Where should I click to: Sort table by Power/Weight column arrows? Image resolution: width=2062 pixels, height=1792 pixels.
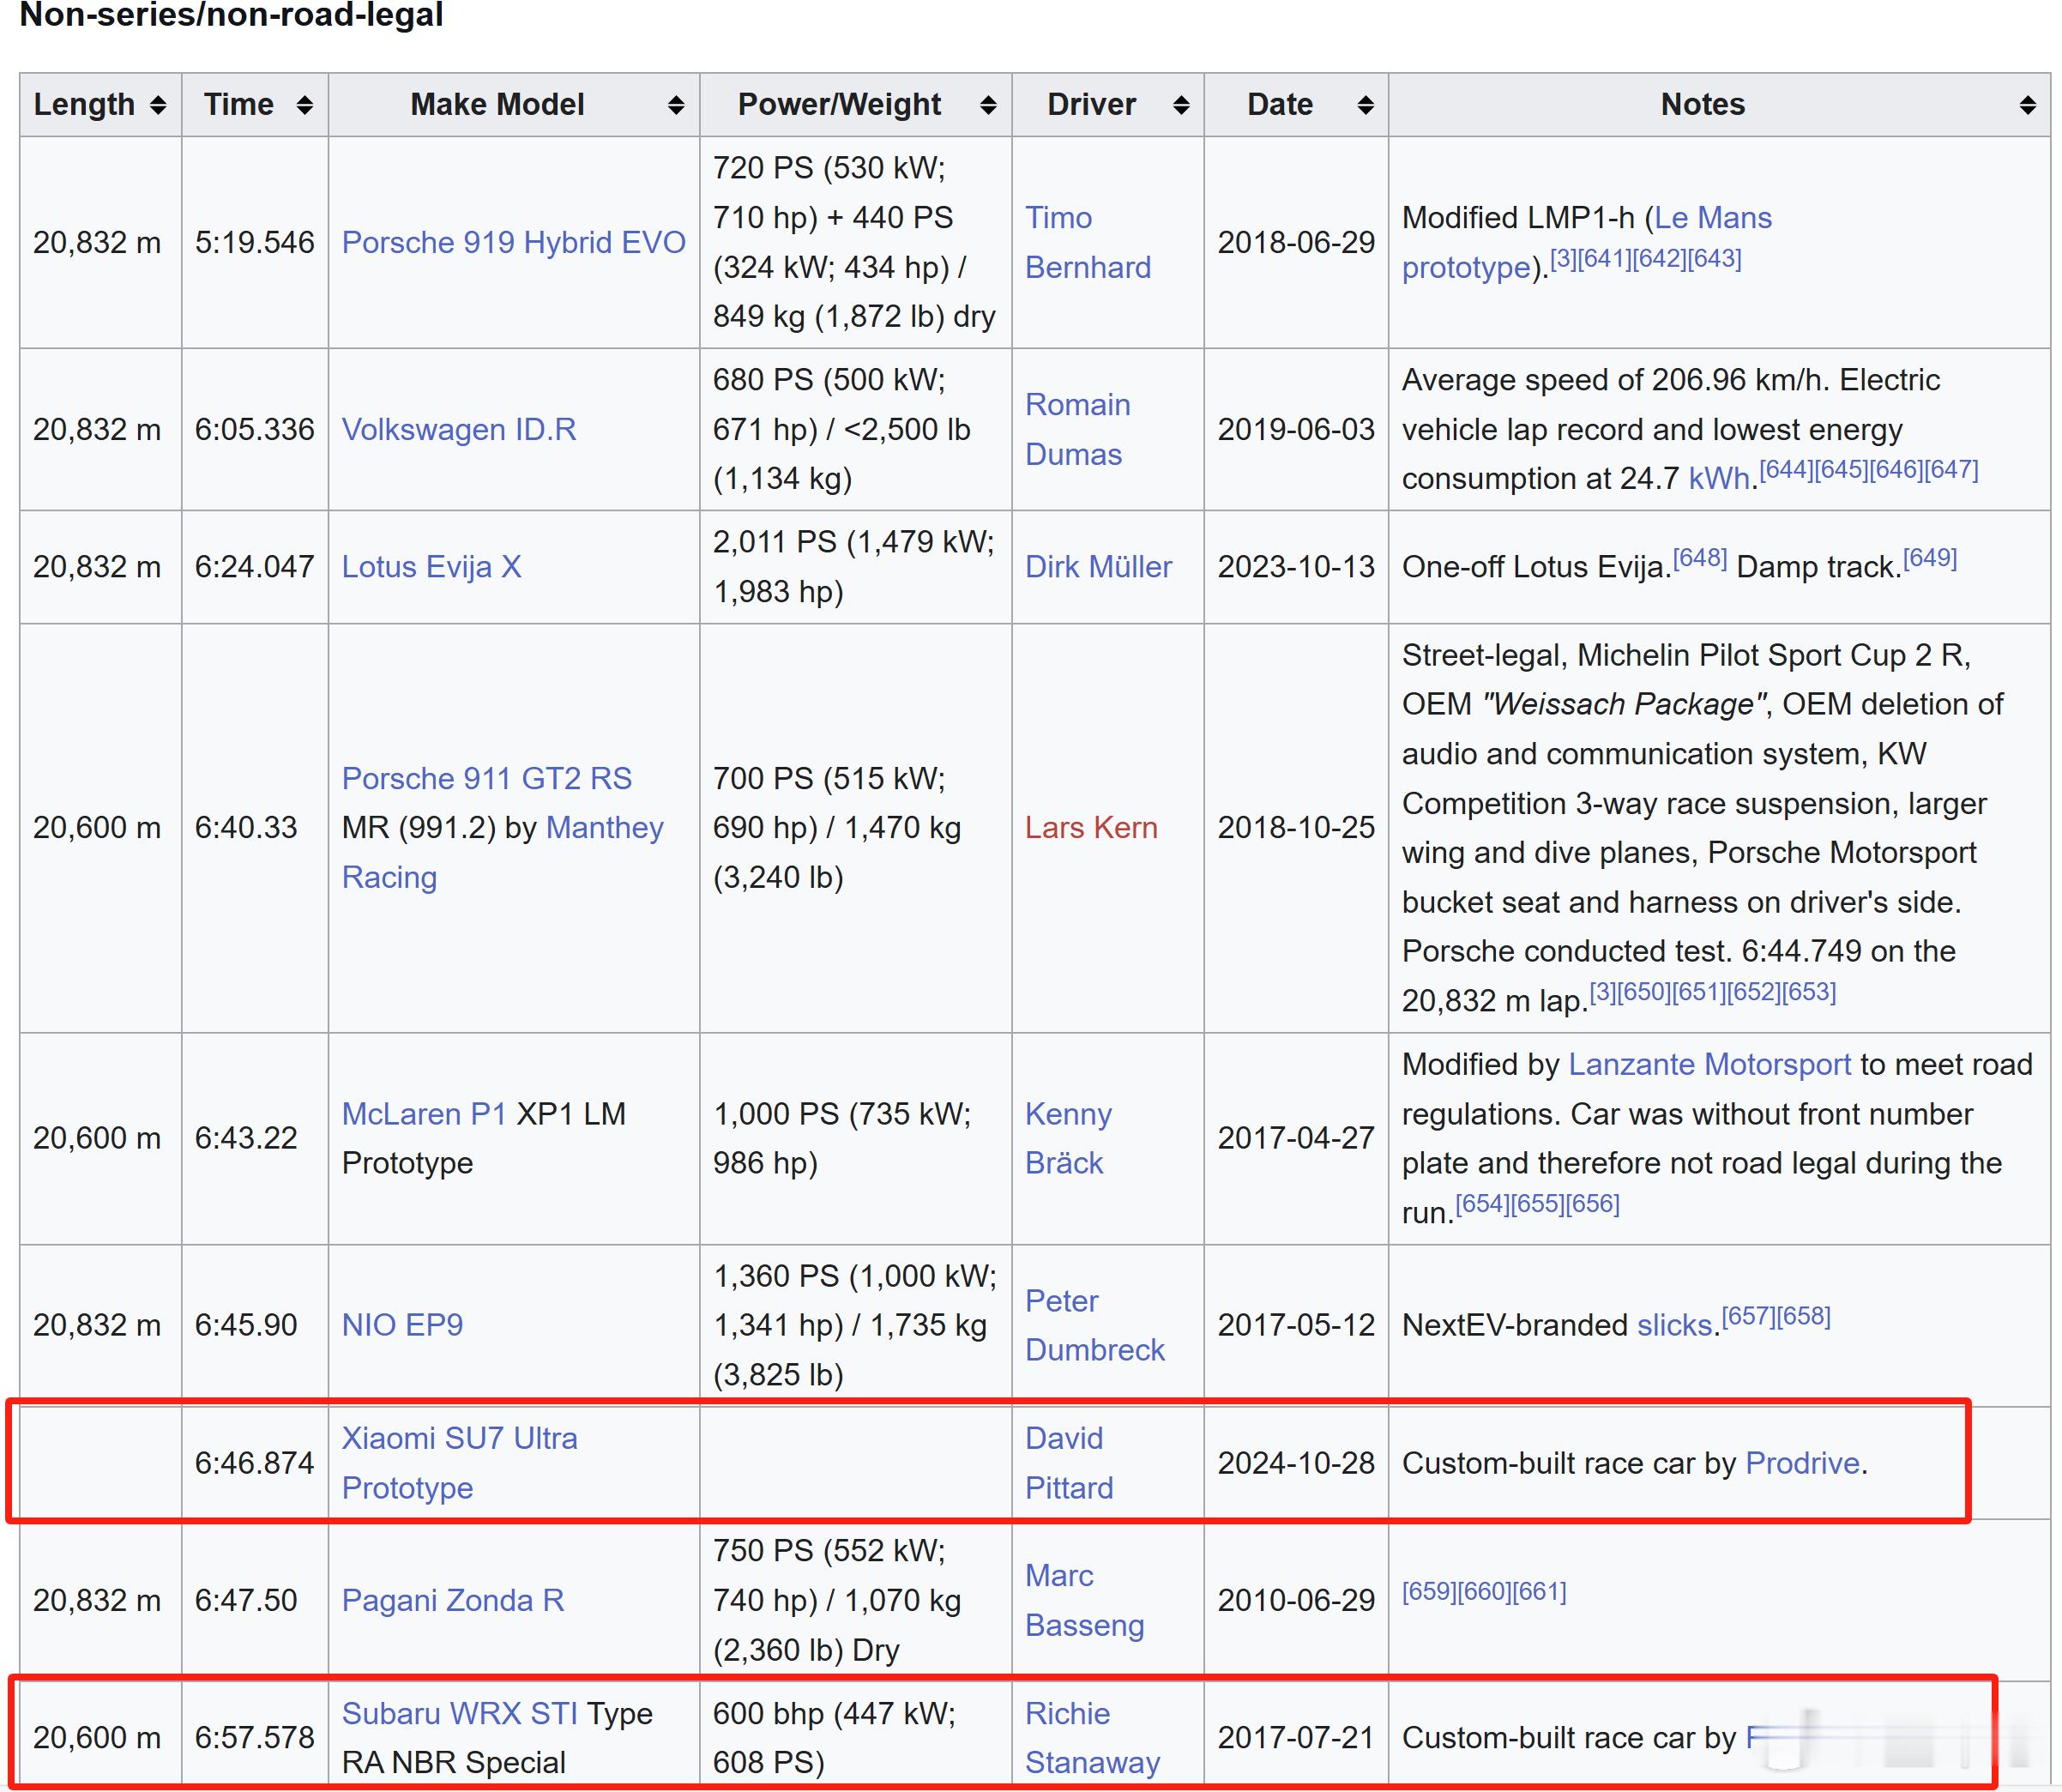coord(988,105)
